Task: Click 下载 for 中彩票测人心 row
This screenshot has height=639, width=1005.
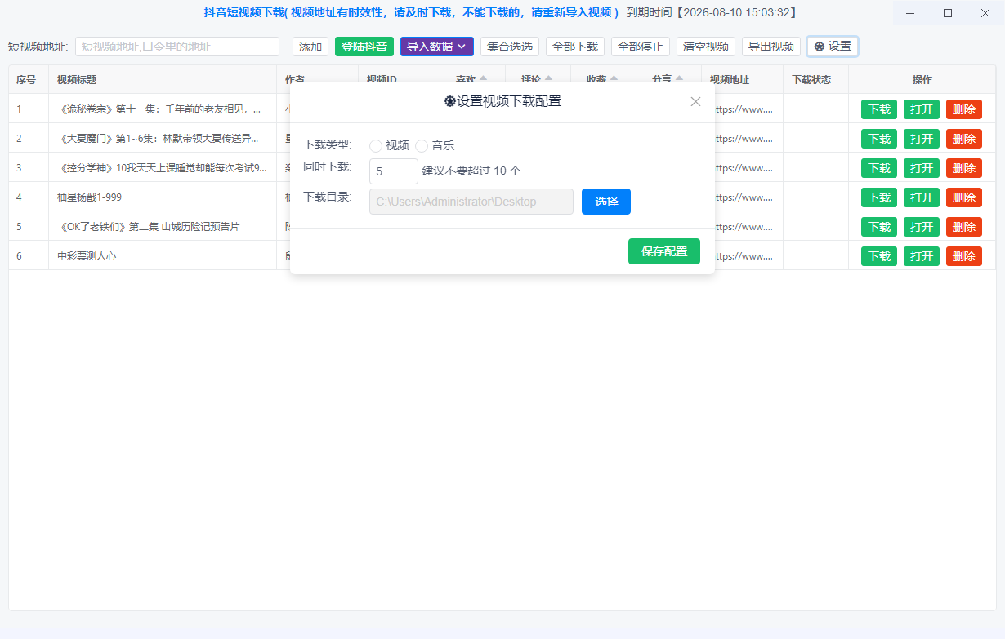Action: (879, 256)
